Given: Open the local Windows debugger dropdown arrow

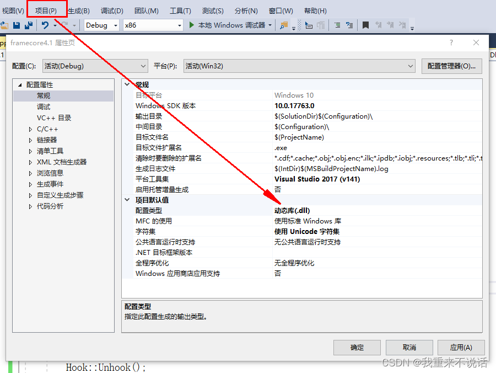Looking at the screenshot, I should [270, 25].
